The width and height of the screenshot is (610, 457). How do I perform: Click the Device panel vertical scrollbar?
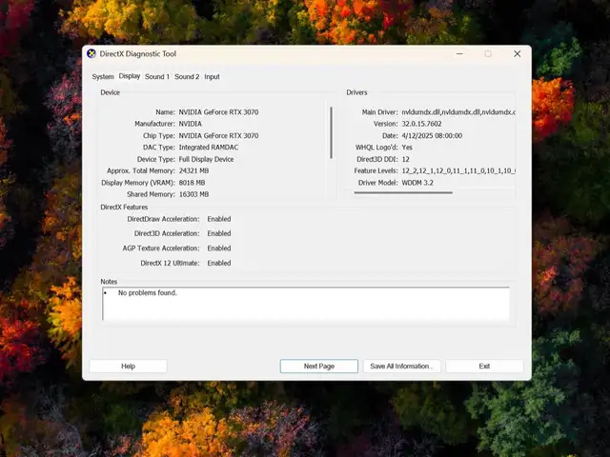pos(331,132)
